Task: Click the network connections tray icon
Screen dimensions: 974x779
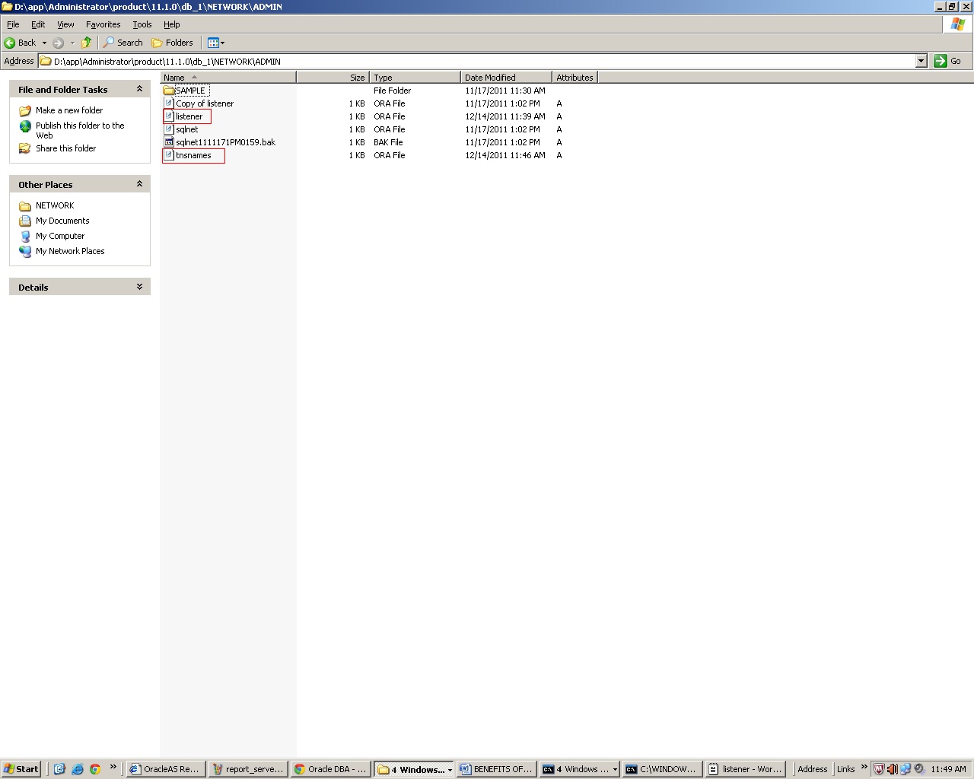Action: [x=906, y=769]
